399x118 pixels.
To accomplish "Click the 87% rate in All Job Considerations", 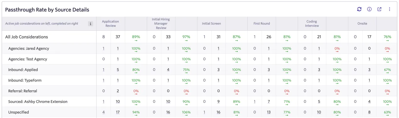I will pos(236,37).
